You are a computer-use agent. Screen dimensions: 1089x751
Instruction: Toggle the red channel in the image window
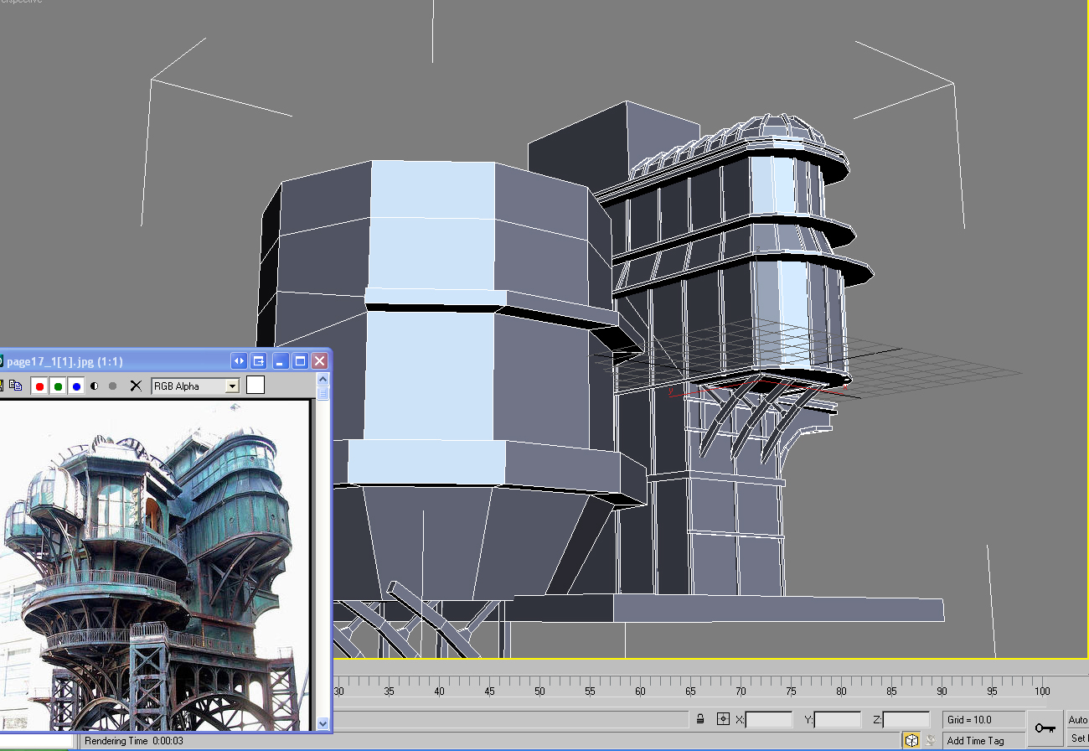tap(39, 386)
